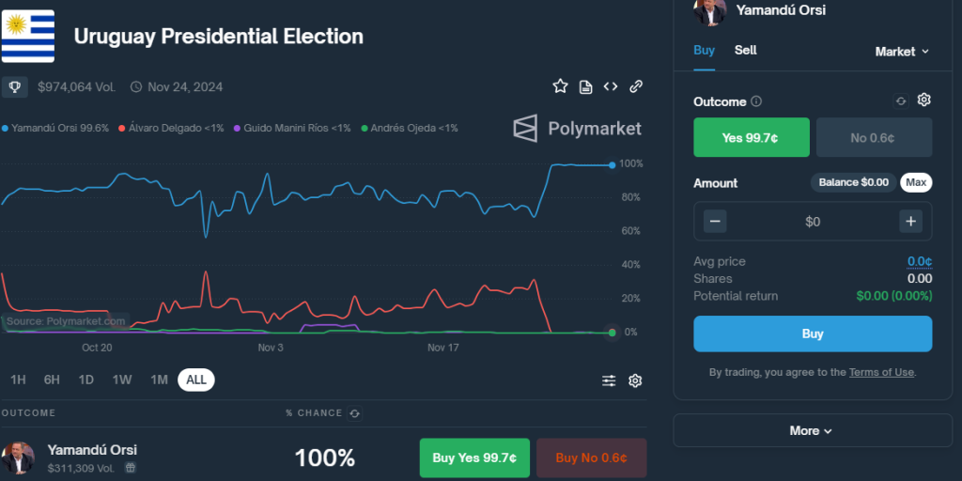The height and width of the screenshot is (481, 962).
Task: Click the outcome panel gear icon
Action: tap(923, 101)
